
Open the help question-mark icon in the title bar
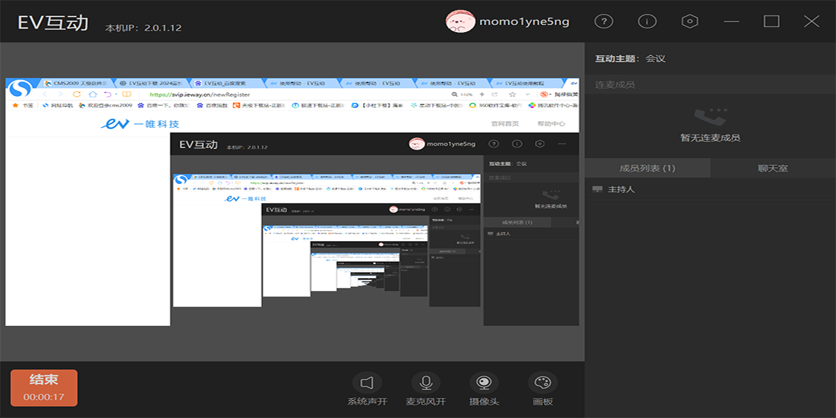coord(604,22)
